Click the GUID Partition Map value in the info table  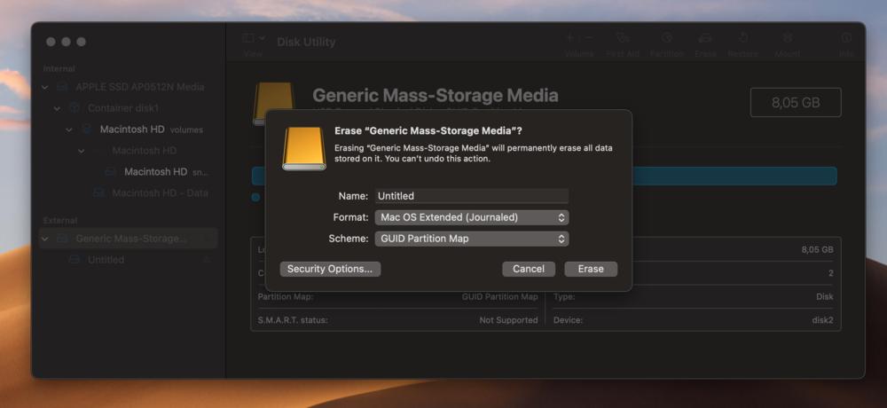point(499,297)
